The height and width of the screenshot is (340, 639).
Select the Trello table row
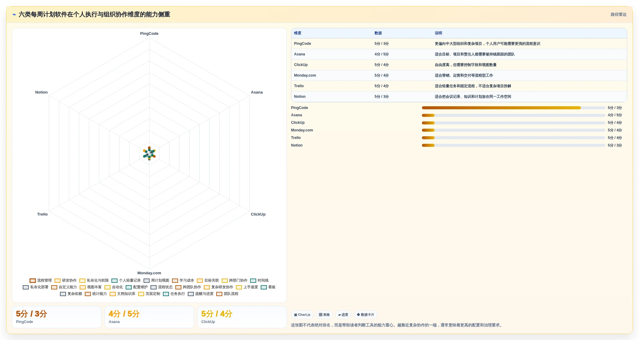459,86
